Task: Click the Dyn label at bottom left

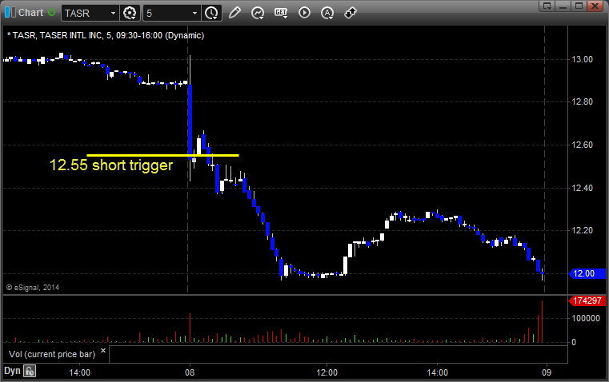Action: [x=12, y=371]
